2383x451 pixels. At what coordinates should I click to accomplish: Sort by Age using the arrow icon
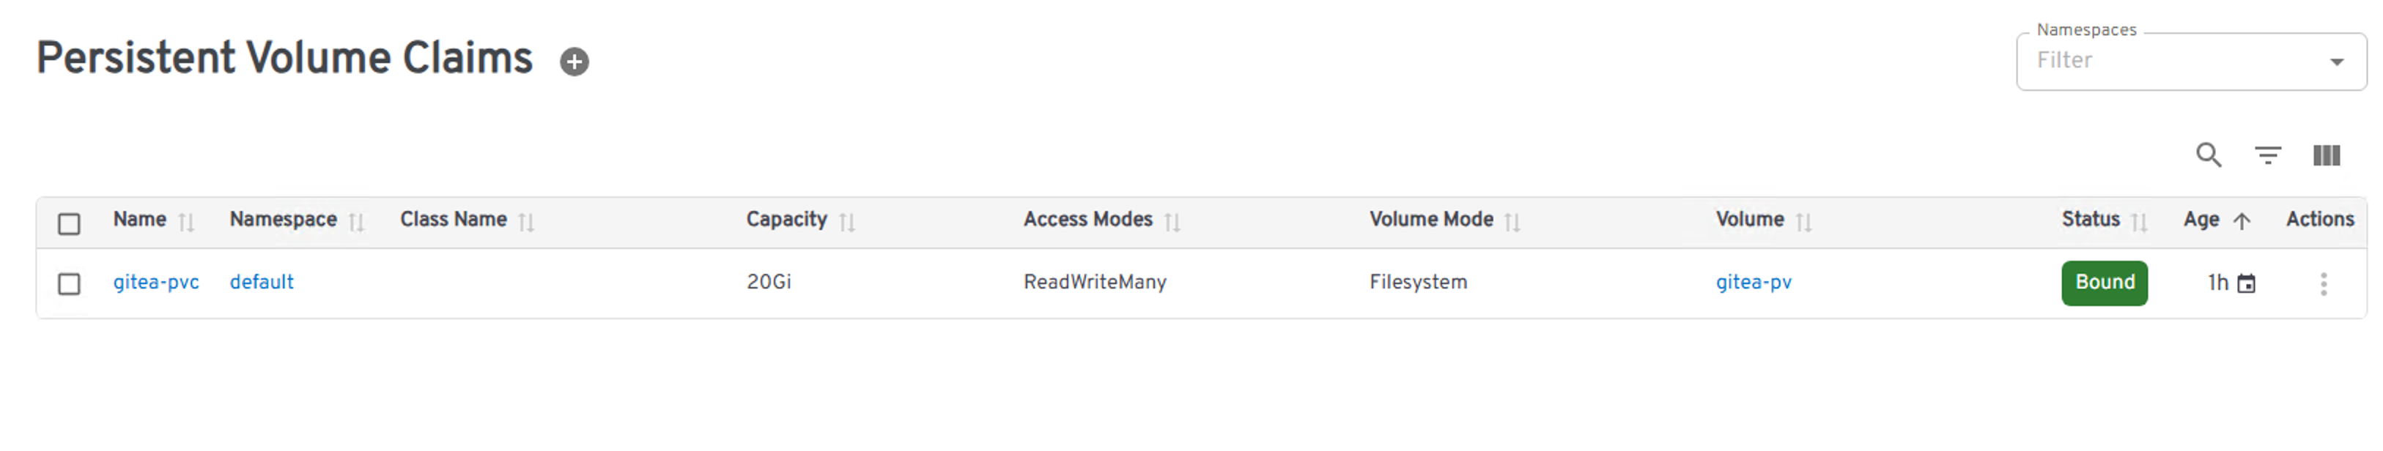[x=2242, y=221]
